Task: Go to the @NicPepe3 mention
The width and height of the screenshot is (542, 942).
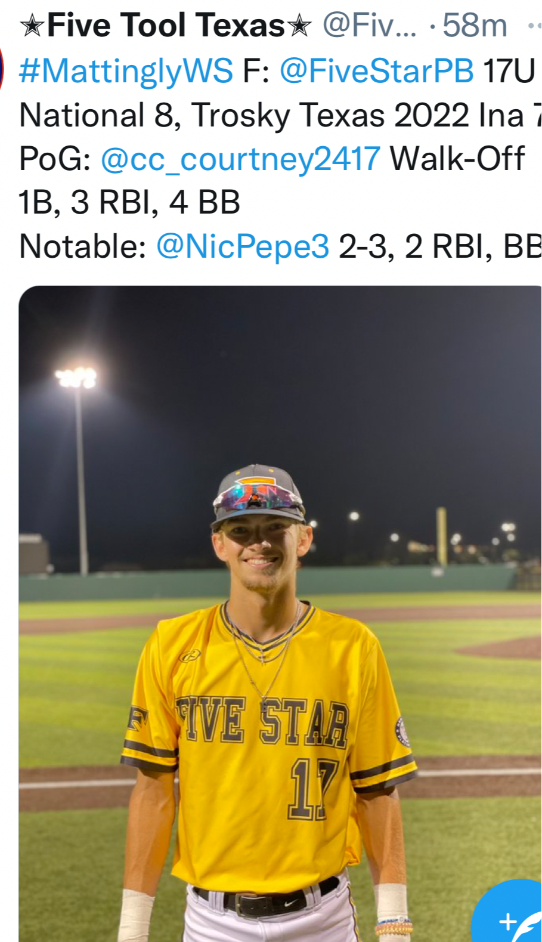Action: click(x=243, y=246)
